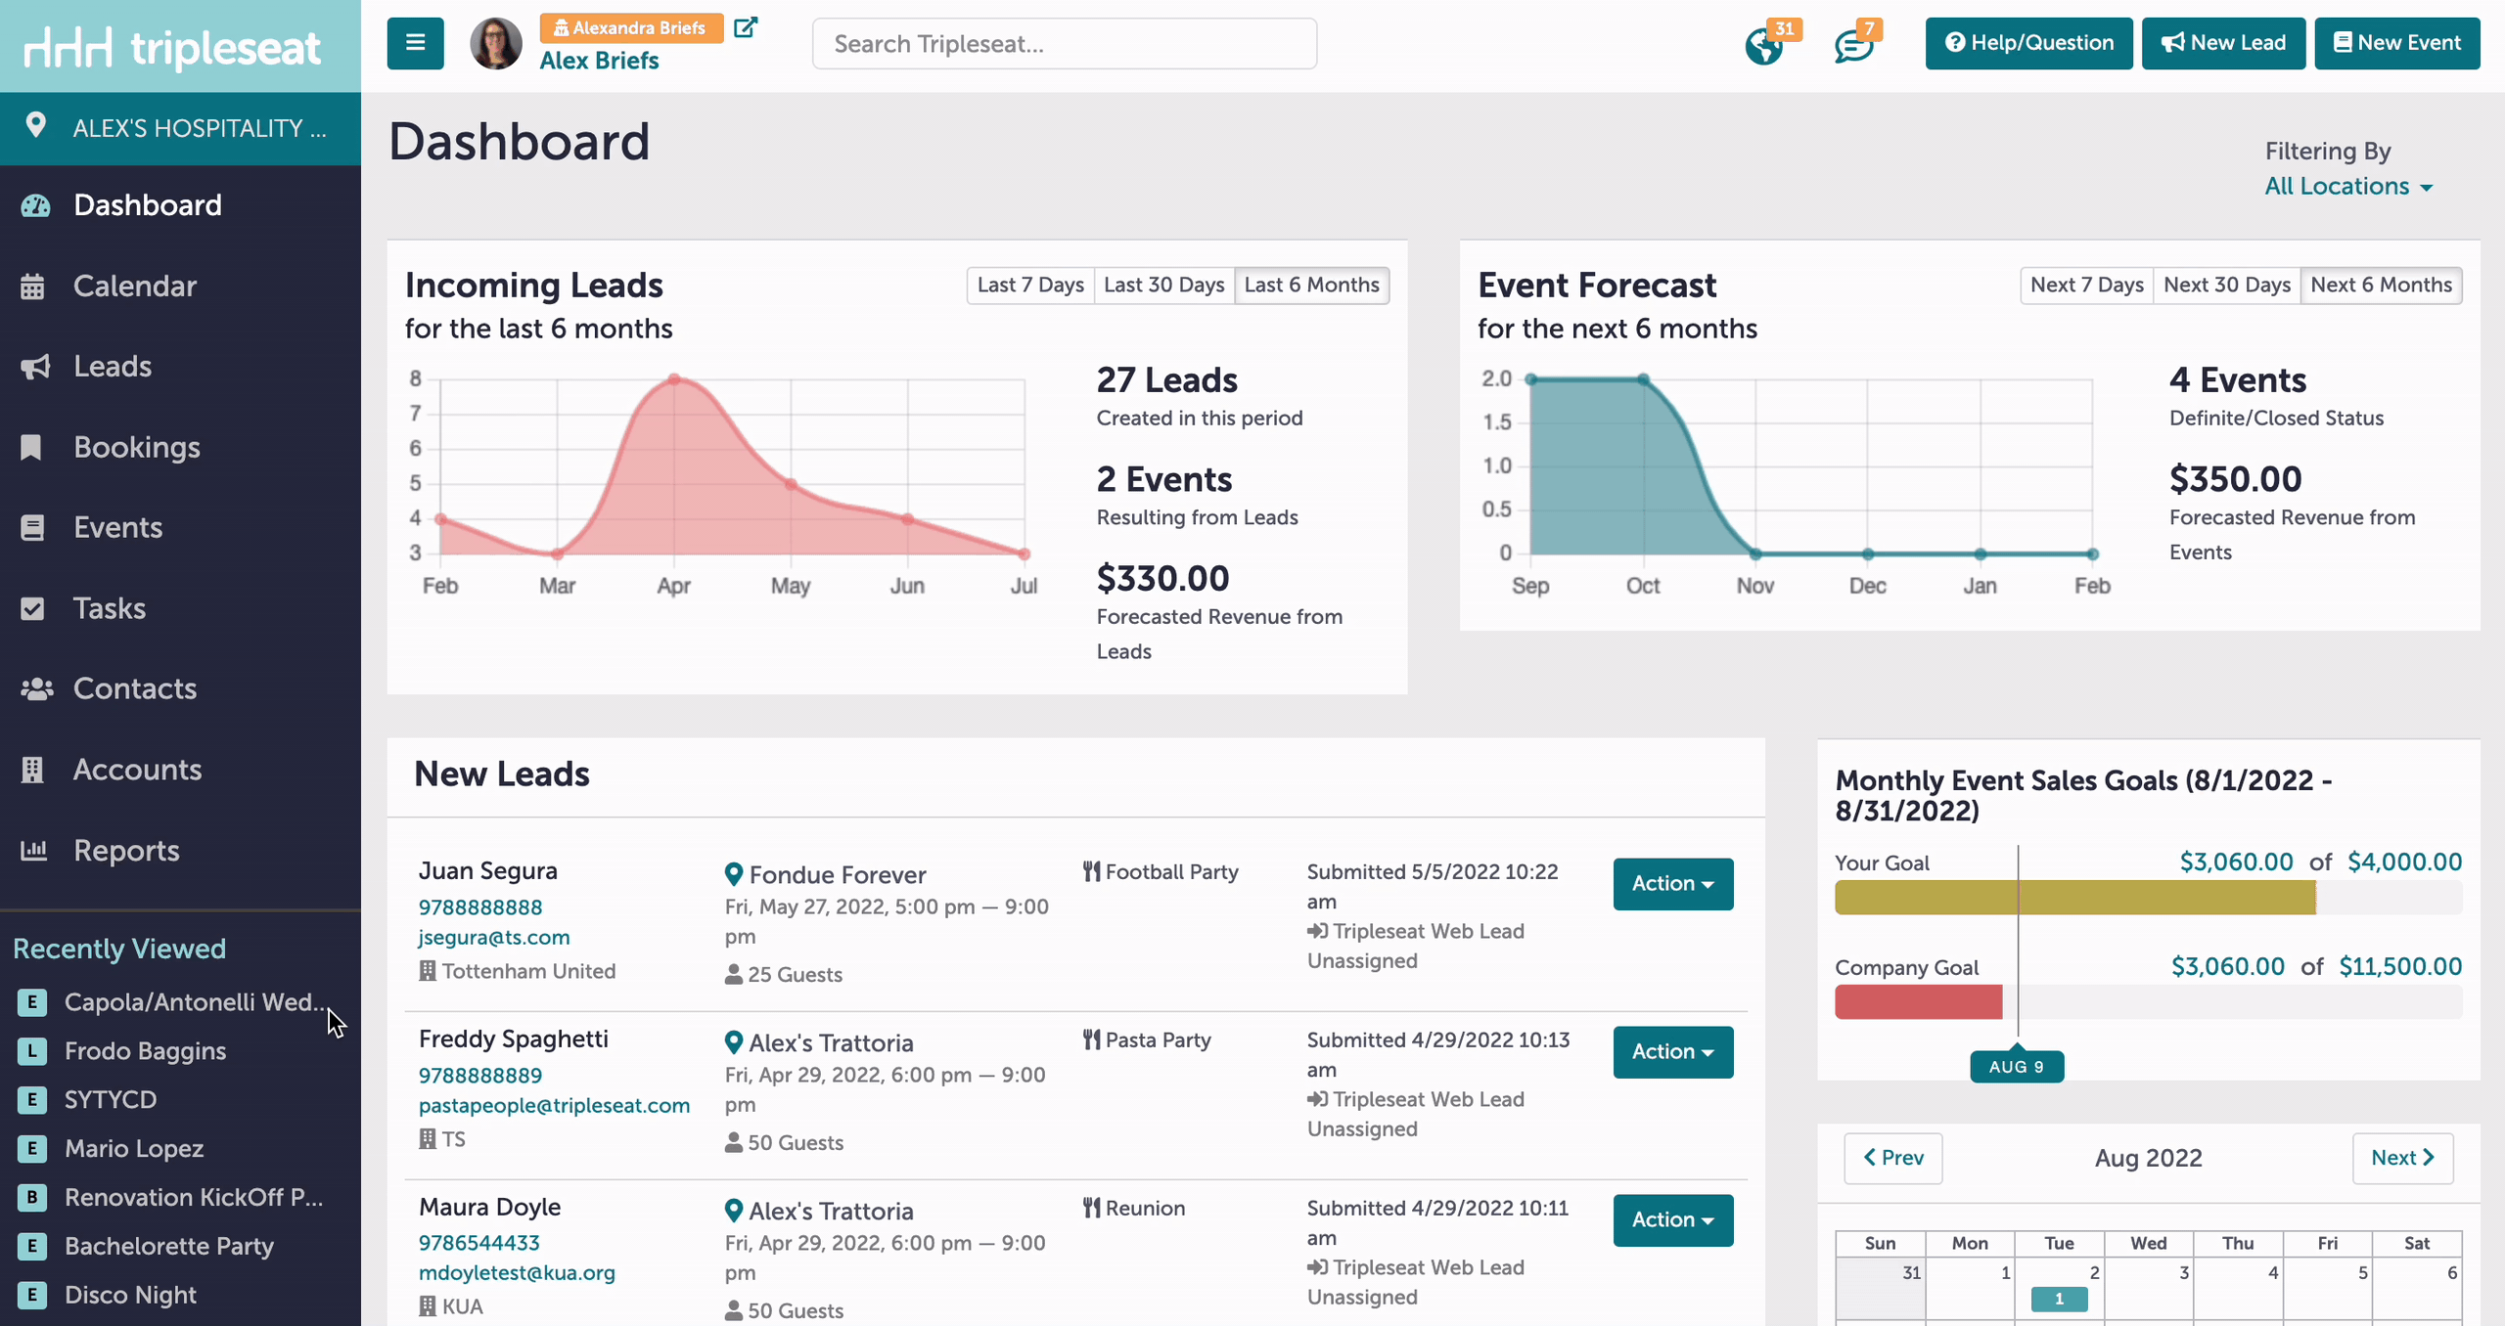Click the Your Goal progress bar

click(x=2148, y=898)
